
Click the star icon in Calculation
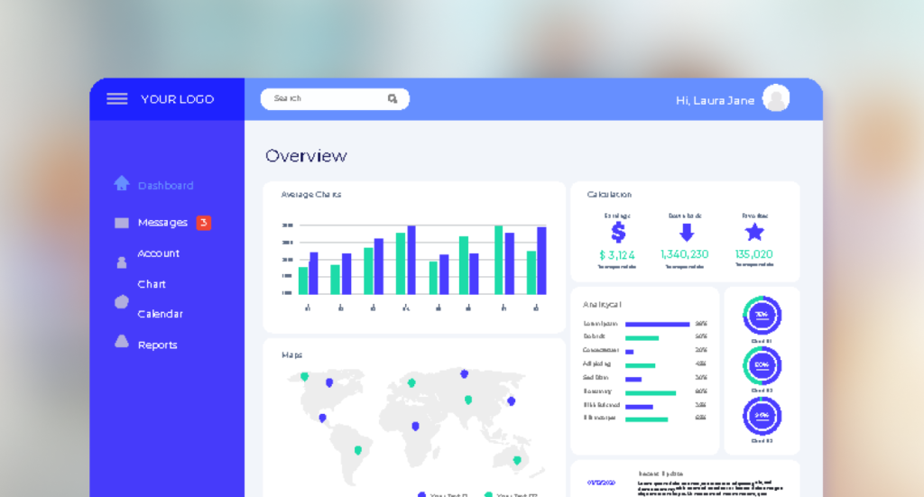tap(754, 233)
